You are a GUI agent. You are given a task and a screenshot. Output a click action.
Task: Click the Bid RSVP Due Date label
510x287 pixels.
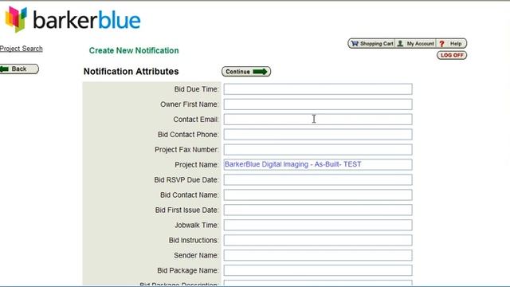tap(186, 179)
